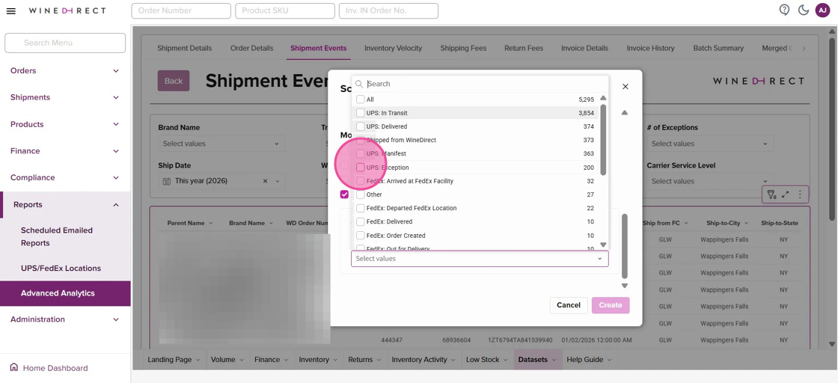Image resolution: width=838 pixels, height=383 pixels.
Task: Switch to the Invoice History tab
Action: pyautogui.click(x=650, y=48)
